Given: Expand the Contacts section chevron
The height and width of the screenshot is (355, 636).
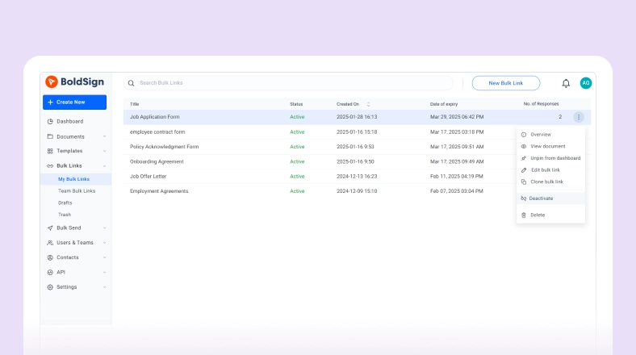Looking at the screenshot, I should tap(104, 257).
